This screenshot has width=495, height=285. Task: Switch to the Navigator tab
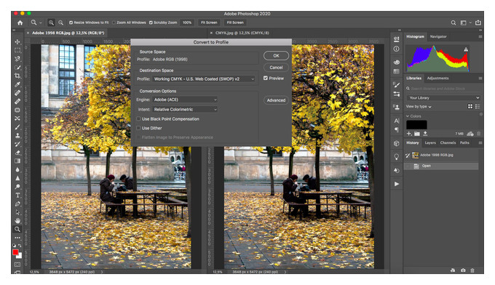tap(438, 36)
